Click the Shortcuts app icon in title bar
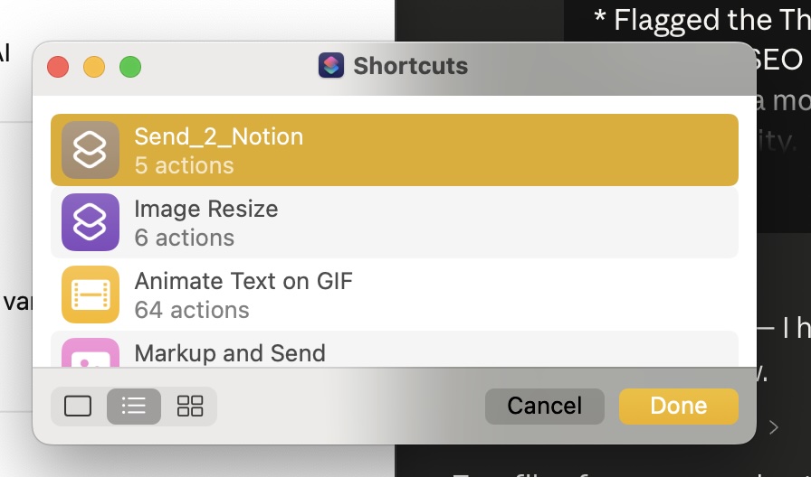 [331, 66]
